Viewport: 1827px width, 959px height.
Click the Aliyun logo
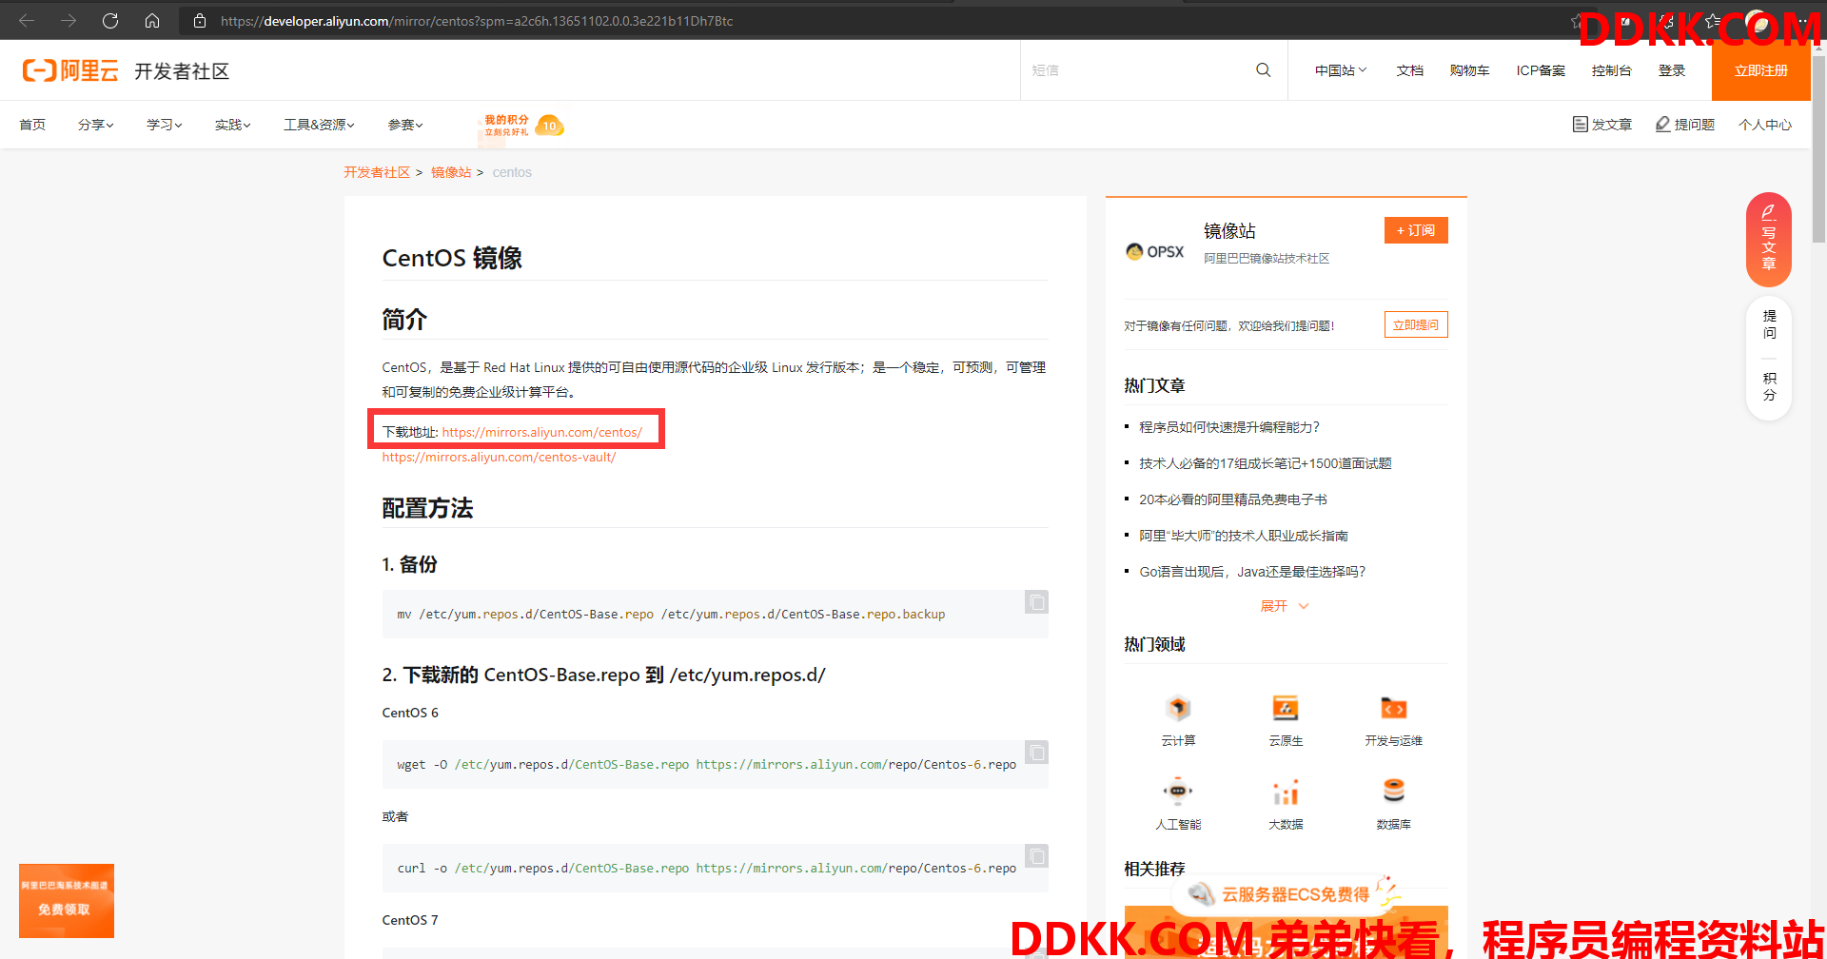coord(70,70)
